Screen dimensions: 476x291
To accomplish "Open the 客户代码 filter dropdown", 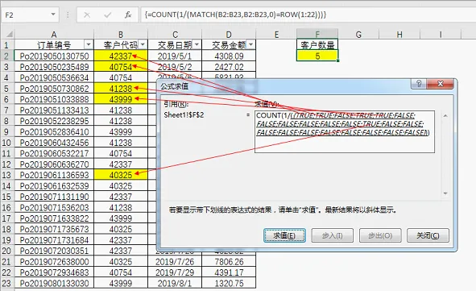I will [143, 45].
